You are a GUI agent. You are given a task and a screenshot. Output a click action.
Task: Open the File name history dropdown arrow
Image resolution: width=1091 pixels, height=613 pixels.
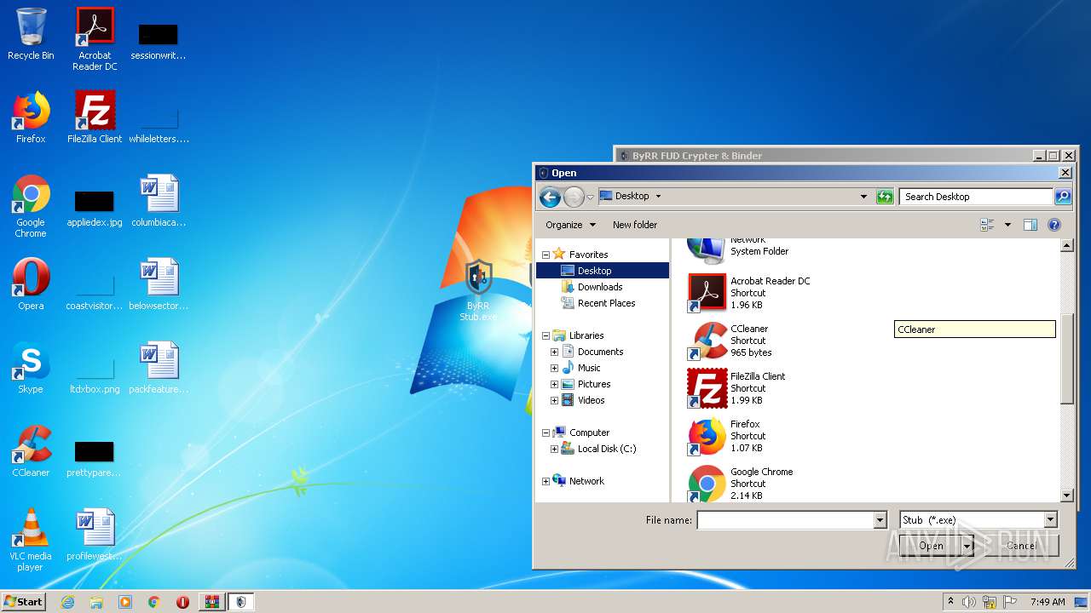[880, 520]
